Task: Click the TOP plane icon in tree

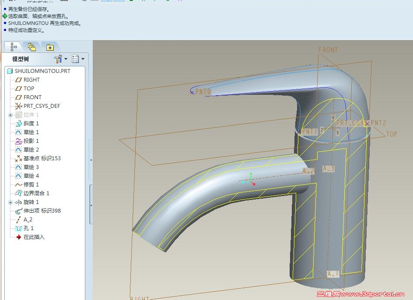Action: (18, 88)
